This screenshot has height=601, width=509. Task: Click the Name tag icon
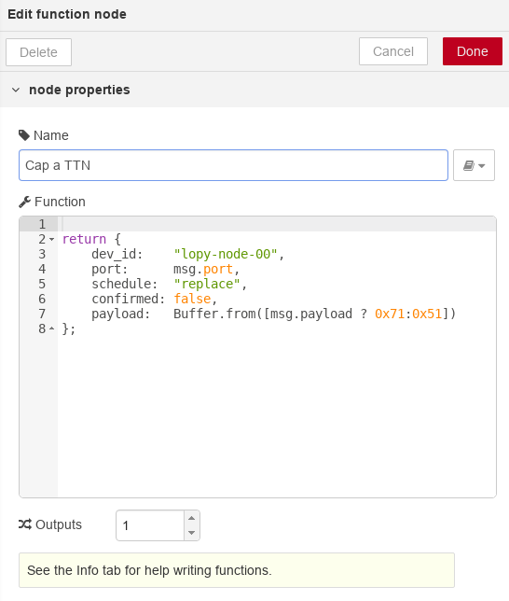[24, 135]
